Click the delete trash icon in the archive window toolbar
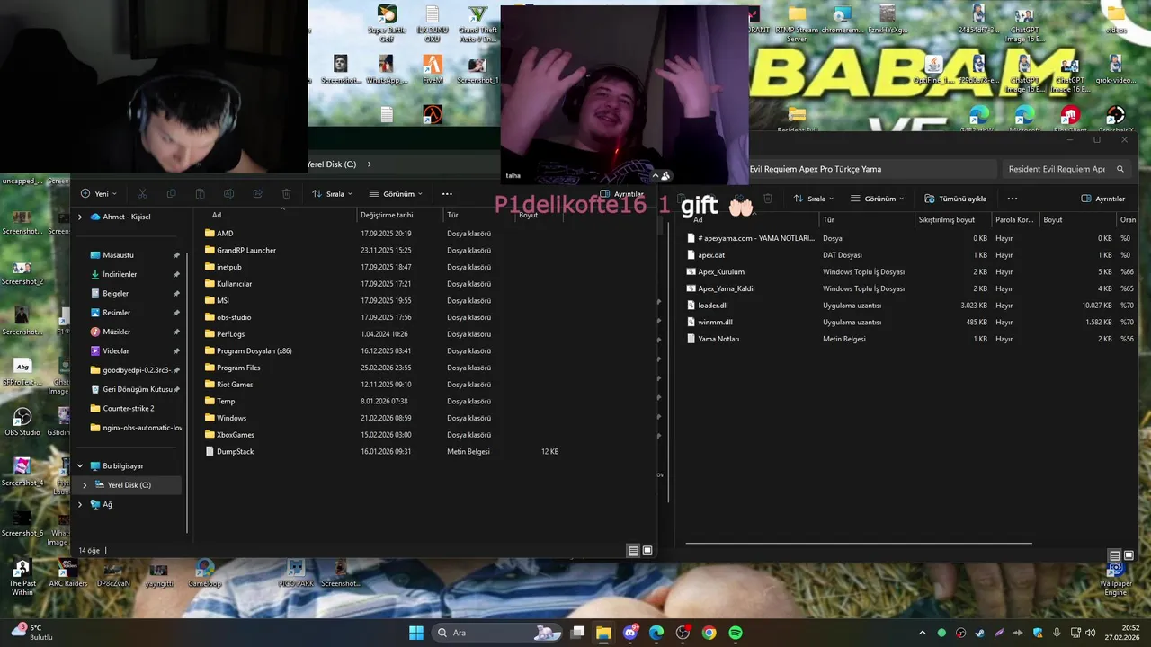This screenshot has height=647, width=1151. point(768,199)
